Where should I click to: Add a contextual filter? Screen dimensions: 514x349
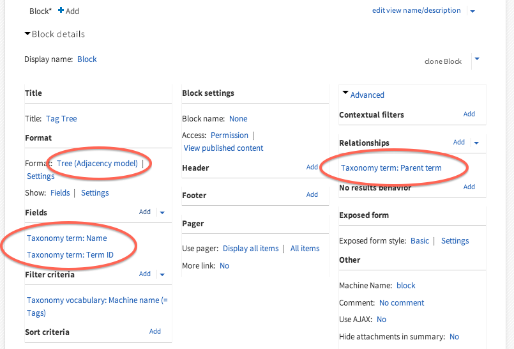tap(469, 114)
